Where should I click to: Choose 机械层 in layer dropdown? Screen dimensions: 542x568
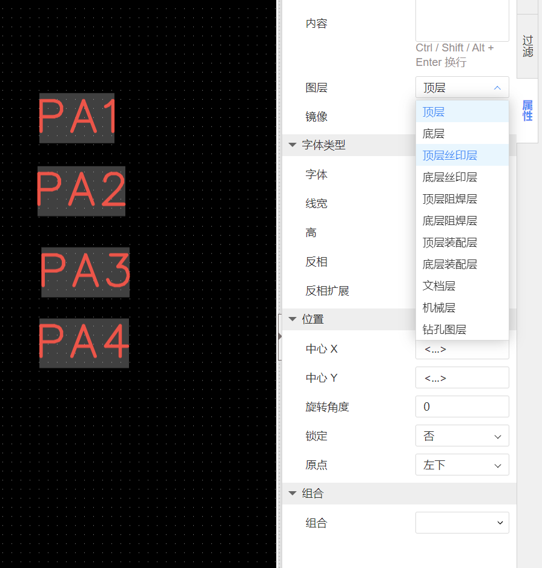pyautogui.click(x=462, y=307)
